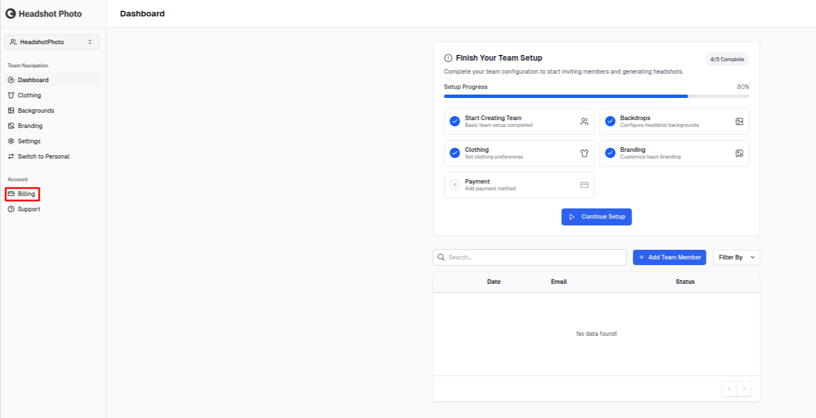816x418 pixels.
Task: Expand next page with the right chevron
Action: [745, 389]
